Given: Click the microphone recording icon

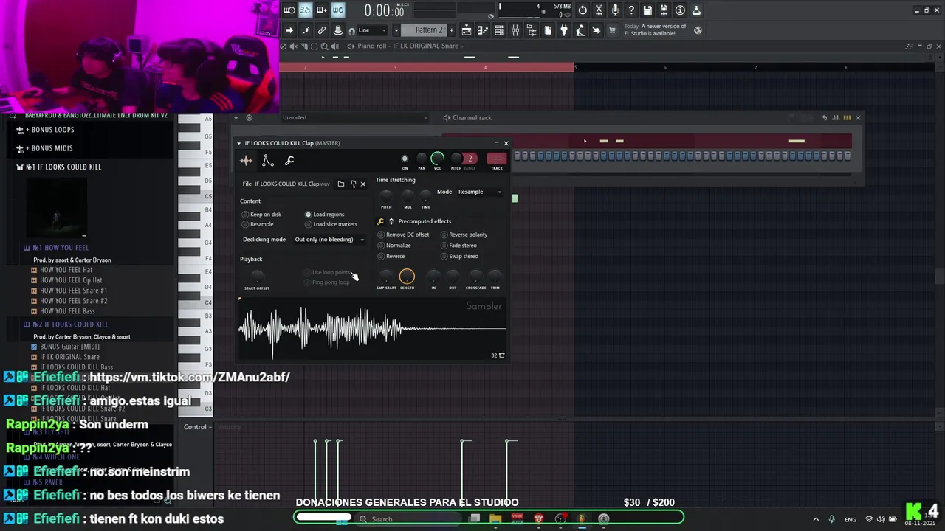Looking at the screenshot, I should [x=615, y=10].
